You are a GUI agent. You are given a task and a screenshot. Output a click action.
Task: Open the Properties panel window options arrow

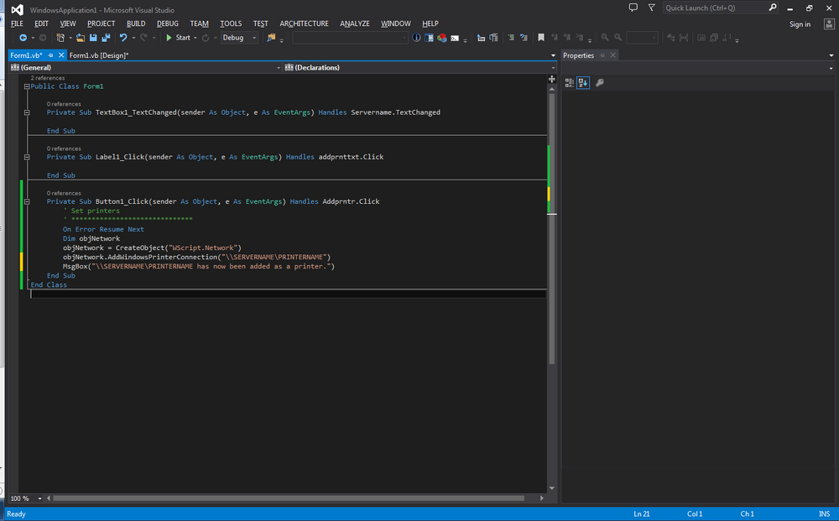click(831, 55)
